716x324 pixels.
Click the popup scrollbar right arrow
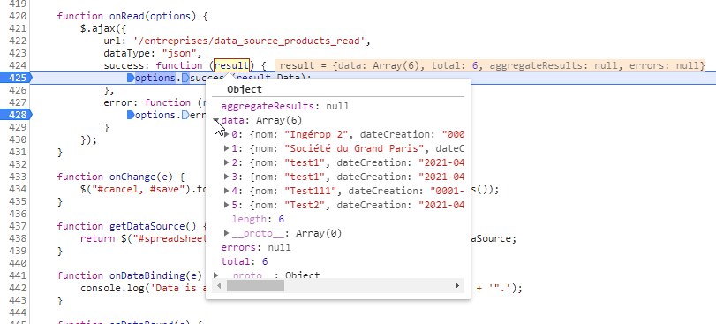(x=456, y=286)
